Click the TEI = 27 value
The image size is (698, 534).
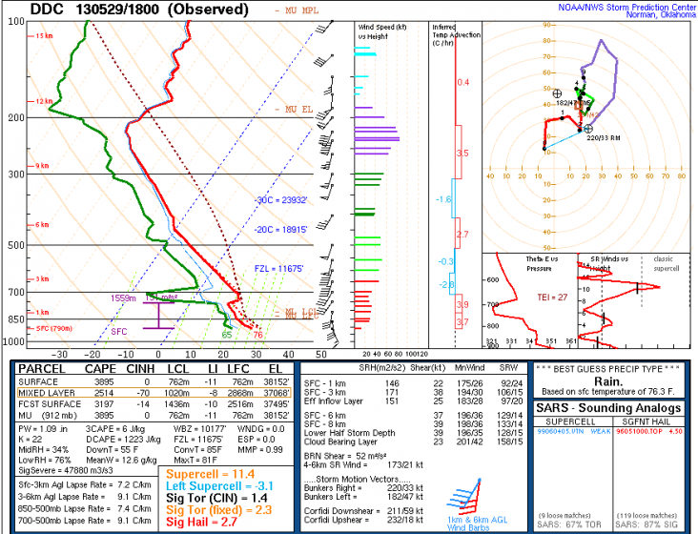pos(552,298)
